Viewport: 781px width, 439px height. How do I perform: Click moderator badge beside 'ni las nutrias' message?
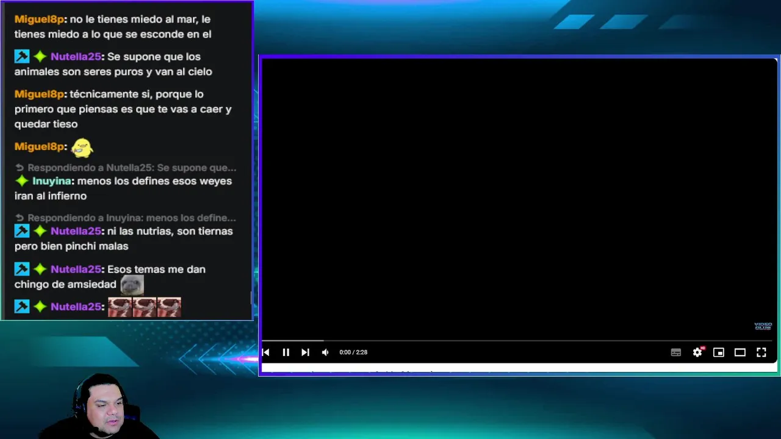click(22, 231)
